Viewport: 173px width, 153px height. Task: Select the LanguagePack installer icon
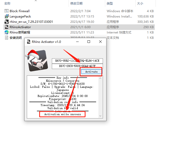[7, 16]
